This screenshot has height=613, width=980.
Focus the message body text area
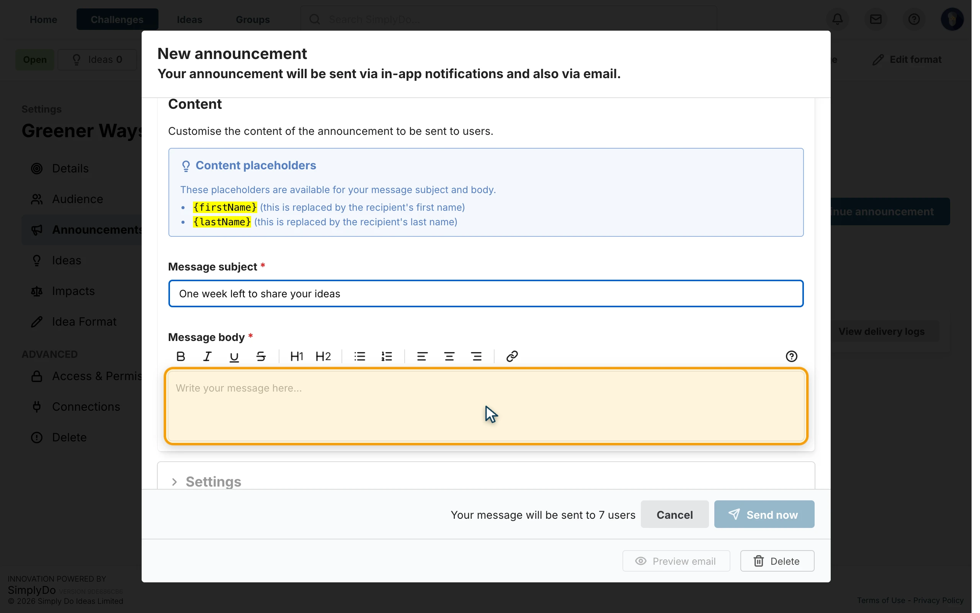[x=486, y=406]
